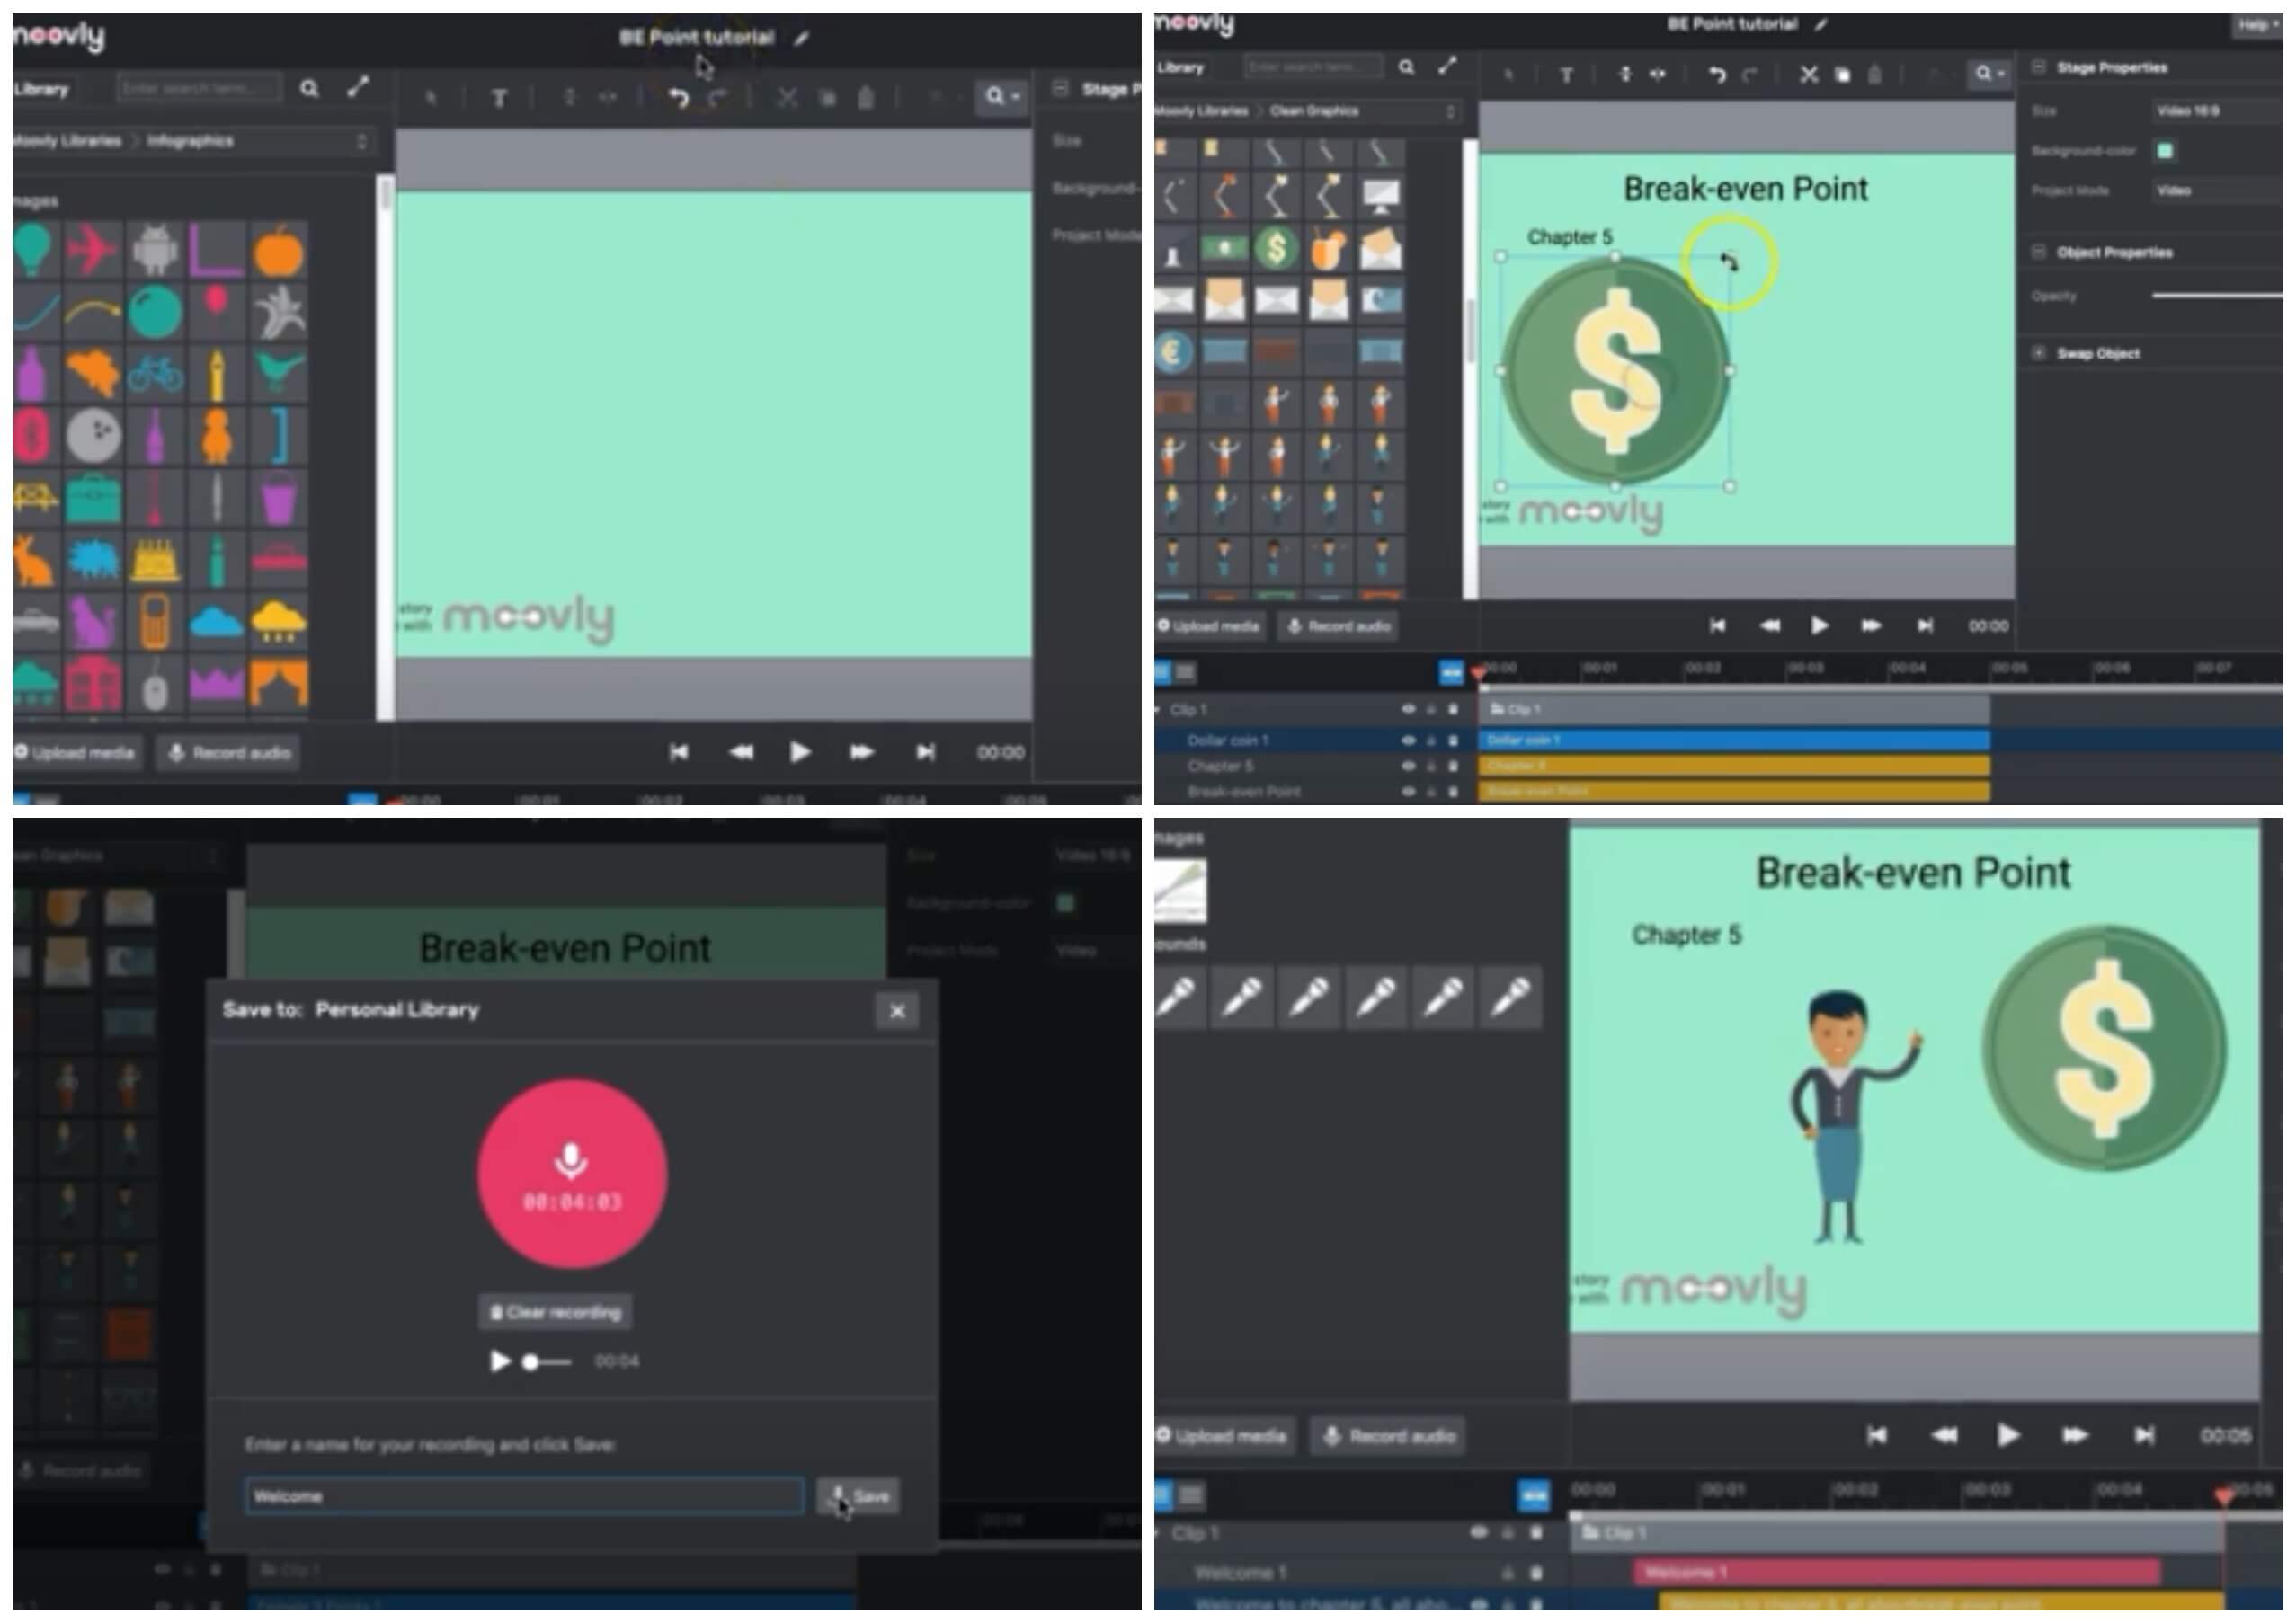This screenshot has width=2296, height=1623.
Task: Pick the orange pumpkin infographic image
Action: click(x=278, y=250)
